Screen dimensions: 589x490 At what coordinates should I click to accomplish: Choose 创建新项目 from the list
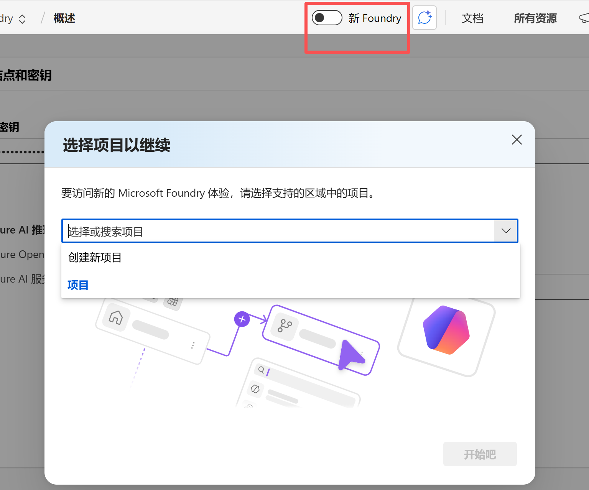(290, 257)
